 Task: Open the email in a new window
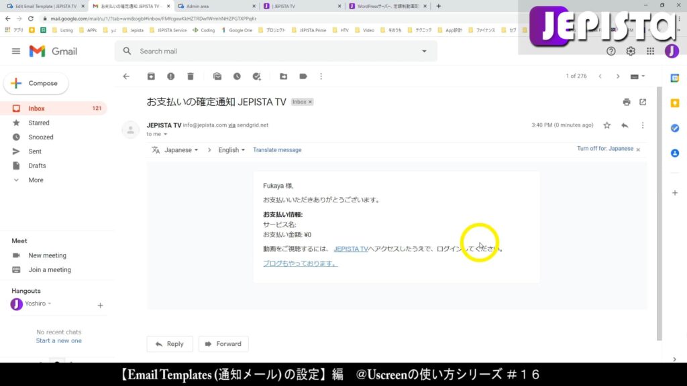(643, 102)
